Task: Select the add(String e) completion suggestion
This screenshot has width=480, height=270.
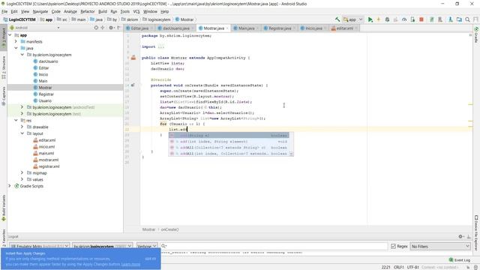Action: (x=229, y=135)
